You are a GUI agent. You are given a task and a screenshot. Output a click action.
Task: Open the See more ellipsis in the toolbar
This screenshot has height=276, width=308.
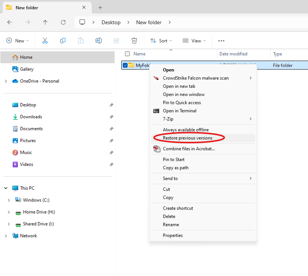click(221, 41)
